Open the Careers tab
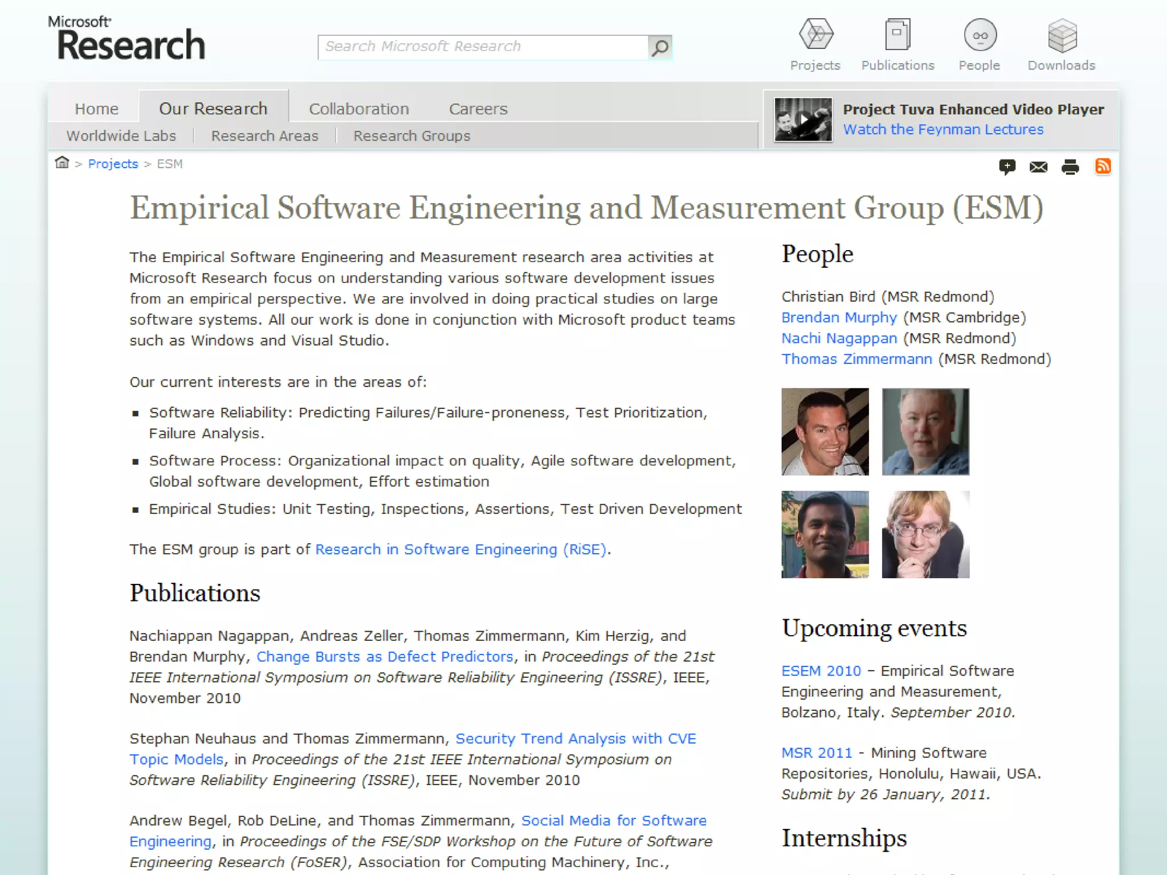This screenshot has height=875, width=1167. [x=478, y=109]
